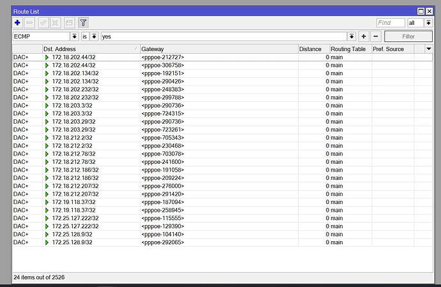Screen dimensions: 441x287
Task: Open dropdown next to 'all' field
Action: [428, 23]
